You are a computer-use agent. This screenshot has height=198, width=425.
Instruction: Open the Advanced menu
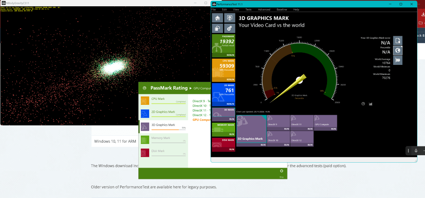point(264,10)
